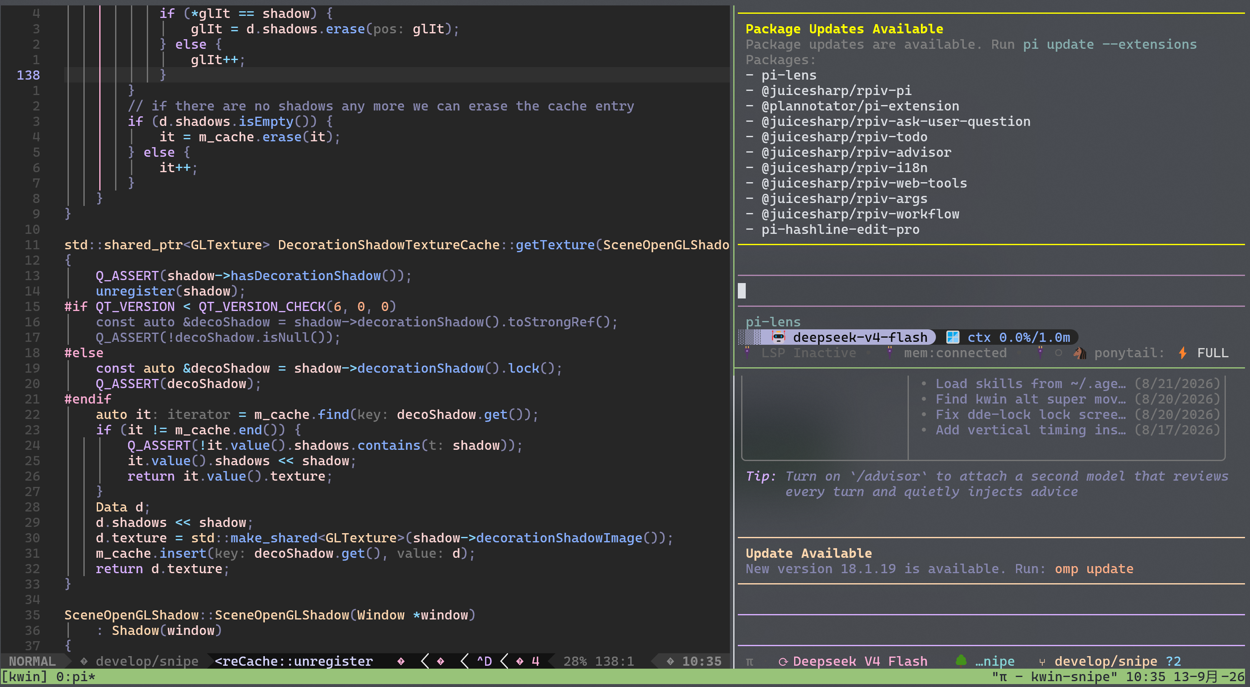
Task: Click the small circle indicator before the horse icon
Action: click(1058, 353)
